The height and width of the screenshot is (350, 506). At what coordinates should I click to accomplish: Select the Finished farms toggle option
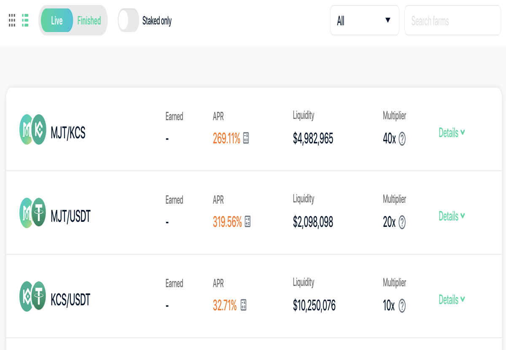89,20
